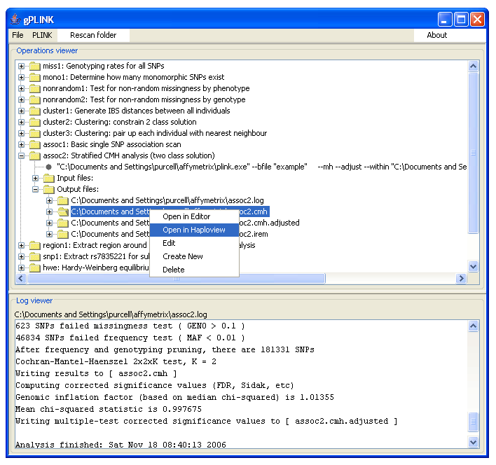Screen dimensions: 496x465
Task: Expand the hwe operation node
Action: point(21,268)
